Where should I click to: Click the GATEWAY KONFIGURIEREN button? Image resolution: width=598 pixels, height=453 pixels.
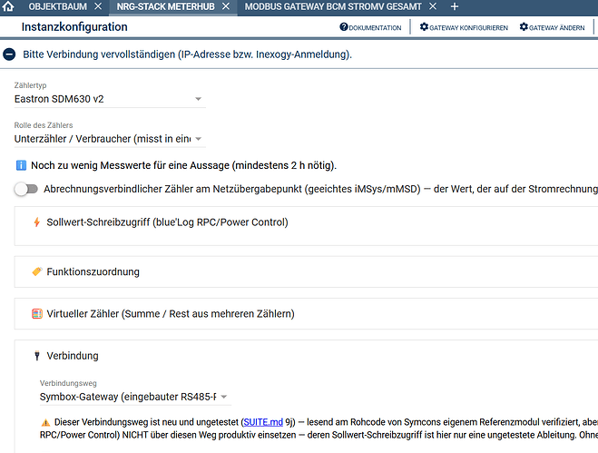point(464,27)
